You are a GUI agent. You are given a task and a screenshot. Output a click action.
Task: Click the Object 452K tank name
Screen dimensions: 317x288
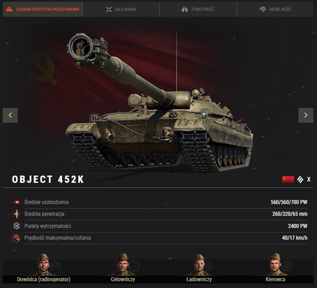tap(48, 179)
